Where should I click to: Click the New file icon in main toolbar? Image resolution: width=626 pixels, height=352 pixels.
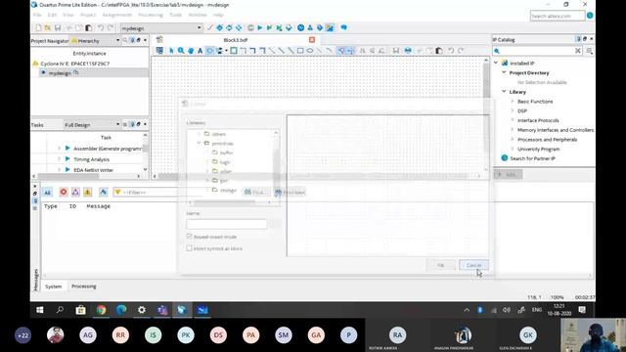(38, 28)
